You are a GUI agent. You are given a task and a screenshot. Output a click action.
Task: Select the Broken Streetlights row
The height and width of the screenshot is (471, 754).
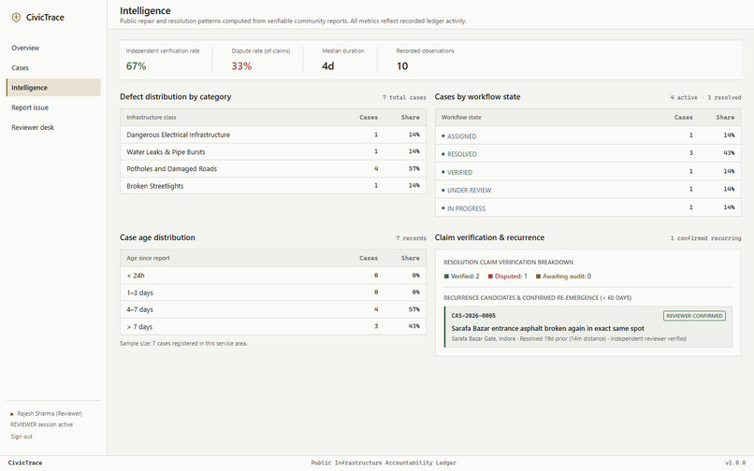[x=272, y=186]
